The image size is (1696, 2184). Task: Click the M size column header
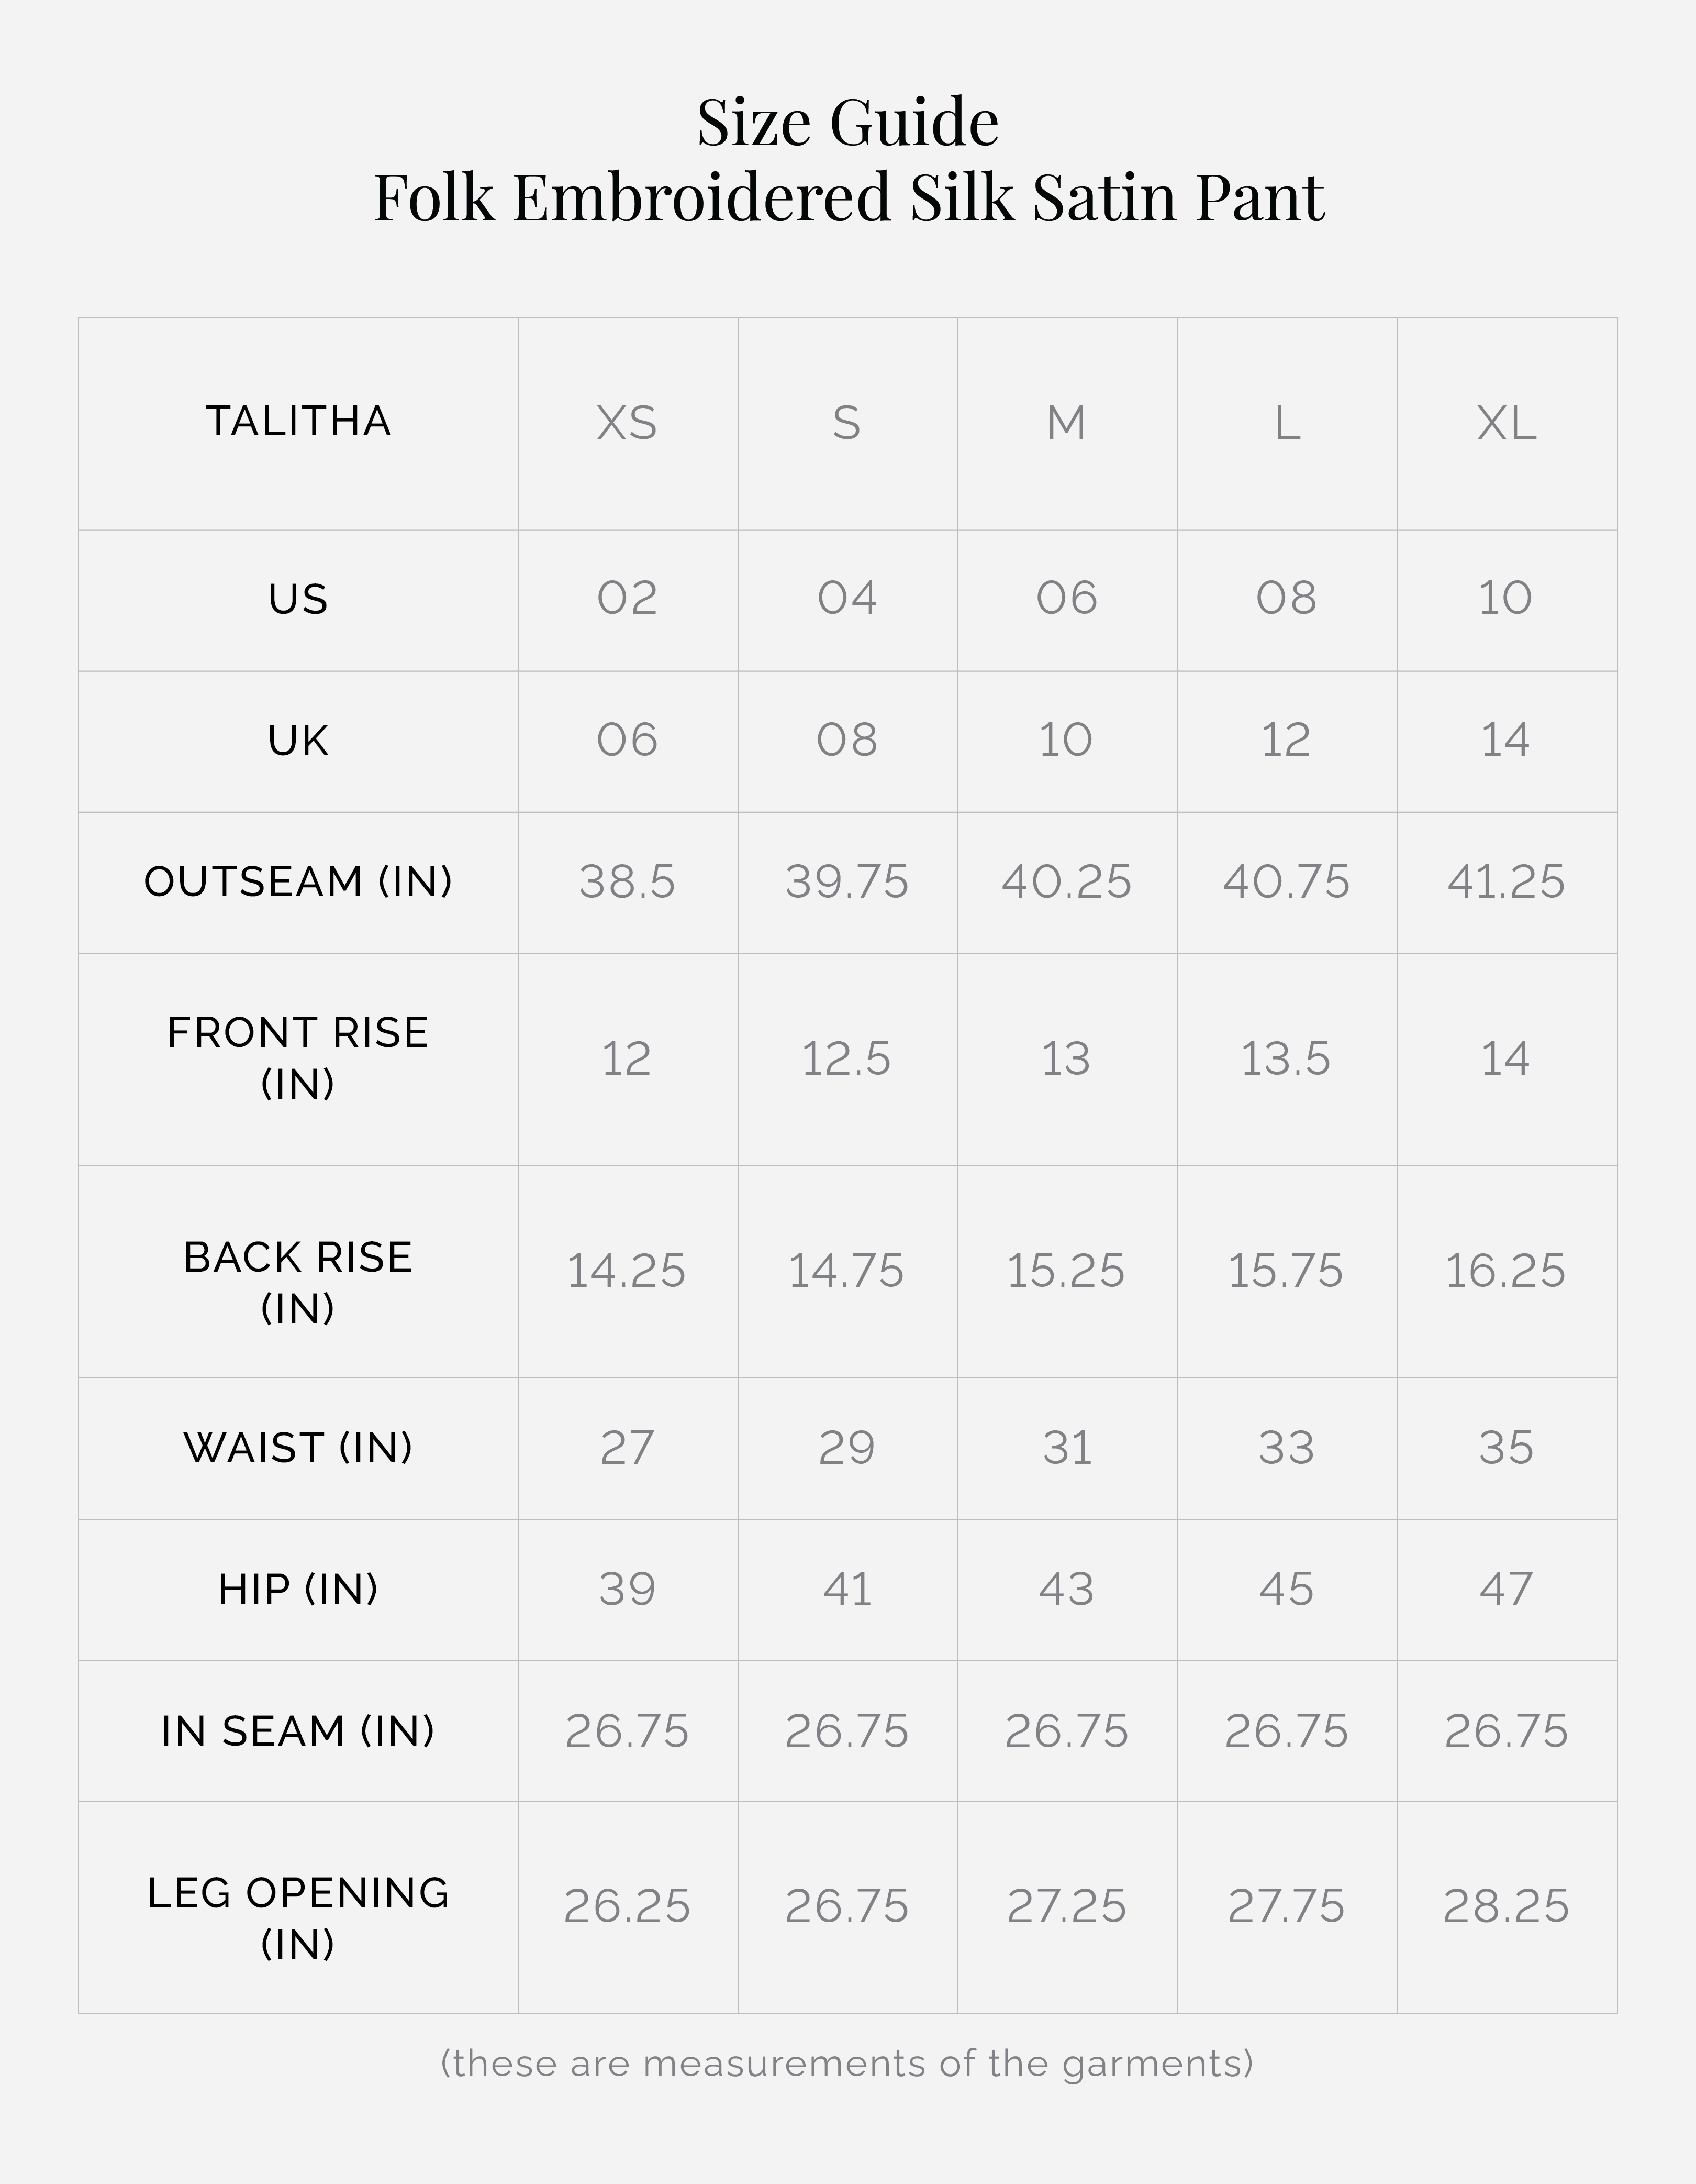click(1066, 423)
